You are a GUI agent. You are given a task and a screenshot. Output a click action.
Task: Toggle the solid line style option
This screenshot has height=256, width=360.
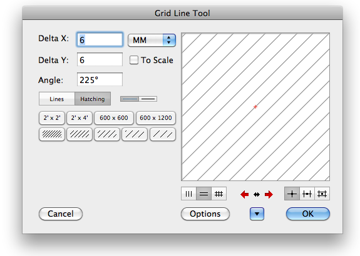[x=148, y=99]
